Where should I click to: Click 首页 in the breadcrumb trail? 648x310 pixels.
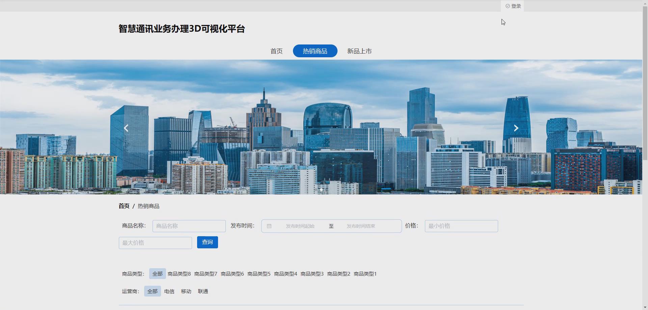point(124,206)
